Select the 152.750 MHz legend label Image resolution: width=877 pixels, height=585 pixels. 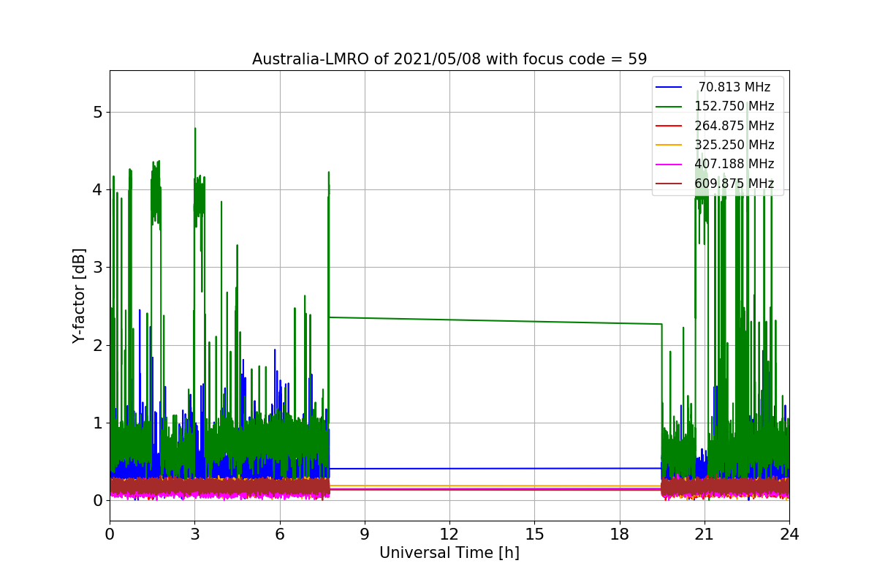(734, 106)
